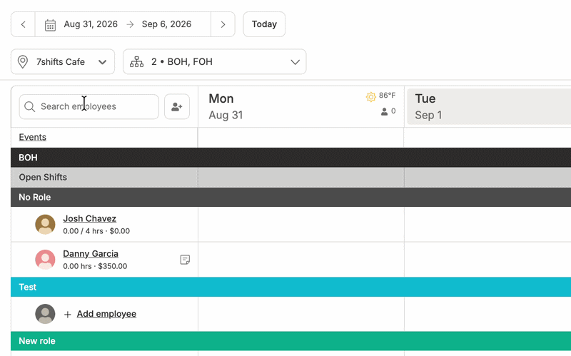Go to previous week arrow
The height and width of the screenshot is (356, 571).
tap(24, 24)
